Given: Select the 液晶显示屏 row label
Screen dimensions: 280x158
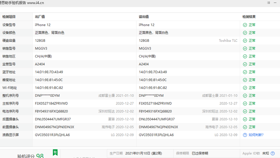Looking at the screenshot, I should pos(11,135).
